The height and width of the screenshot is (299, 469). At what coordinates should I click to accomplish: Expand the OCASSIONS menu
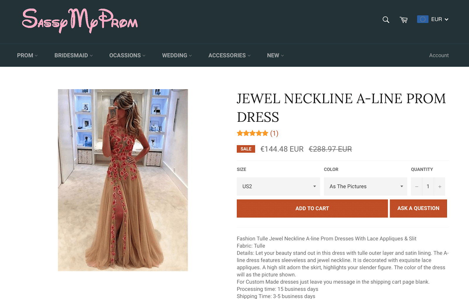pos(127,55)
